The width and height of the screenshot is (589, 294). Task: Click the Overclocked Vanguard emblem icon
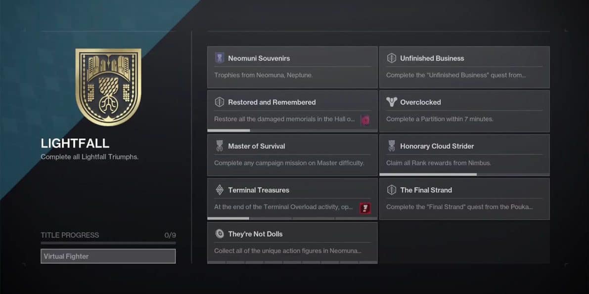click(x=391, y=102)
